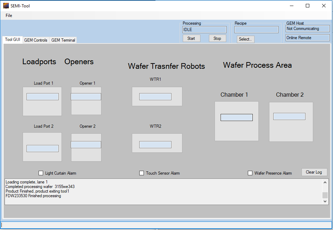Screen dimensions: 333x230
Task: Select the Tool GUI tab
Action: pos(12,40)
